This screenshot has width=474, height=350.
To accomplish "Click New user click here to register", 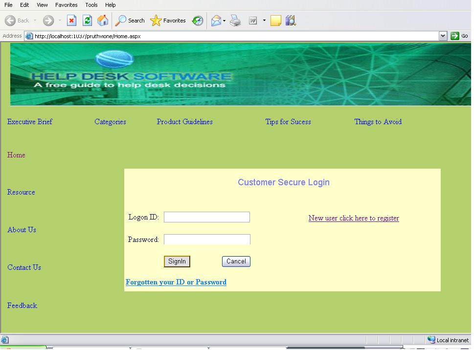I will click(354, 218).
